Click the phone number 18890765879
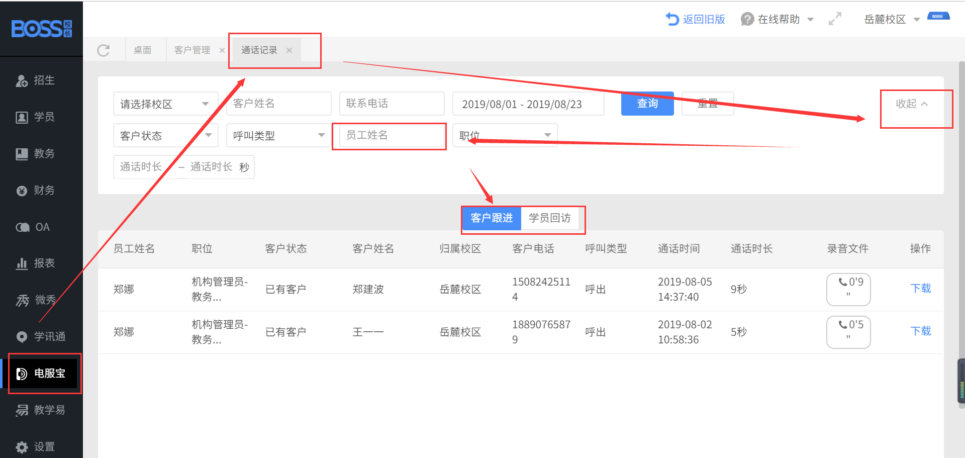Viewport: 965px width, 458px height. (541, 332)
